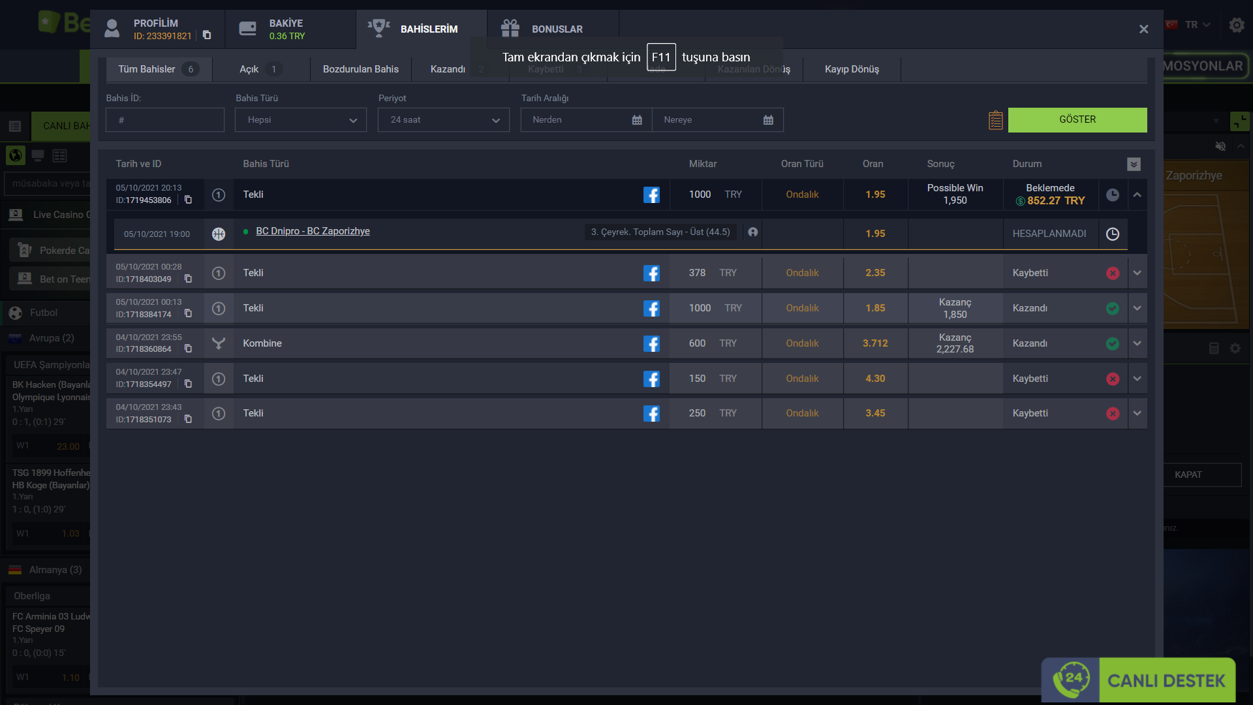Copy bet ID 1718351073
The height and width of the screenshot is (705, 1253).
click(188, 419)
